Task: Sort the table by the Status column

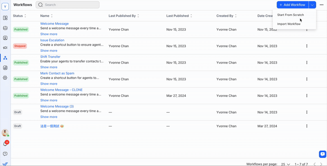Action: [19, 16]
